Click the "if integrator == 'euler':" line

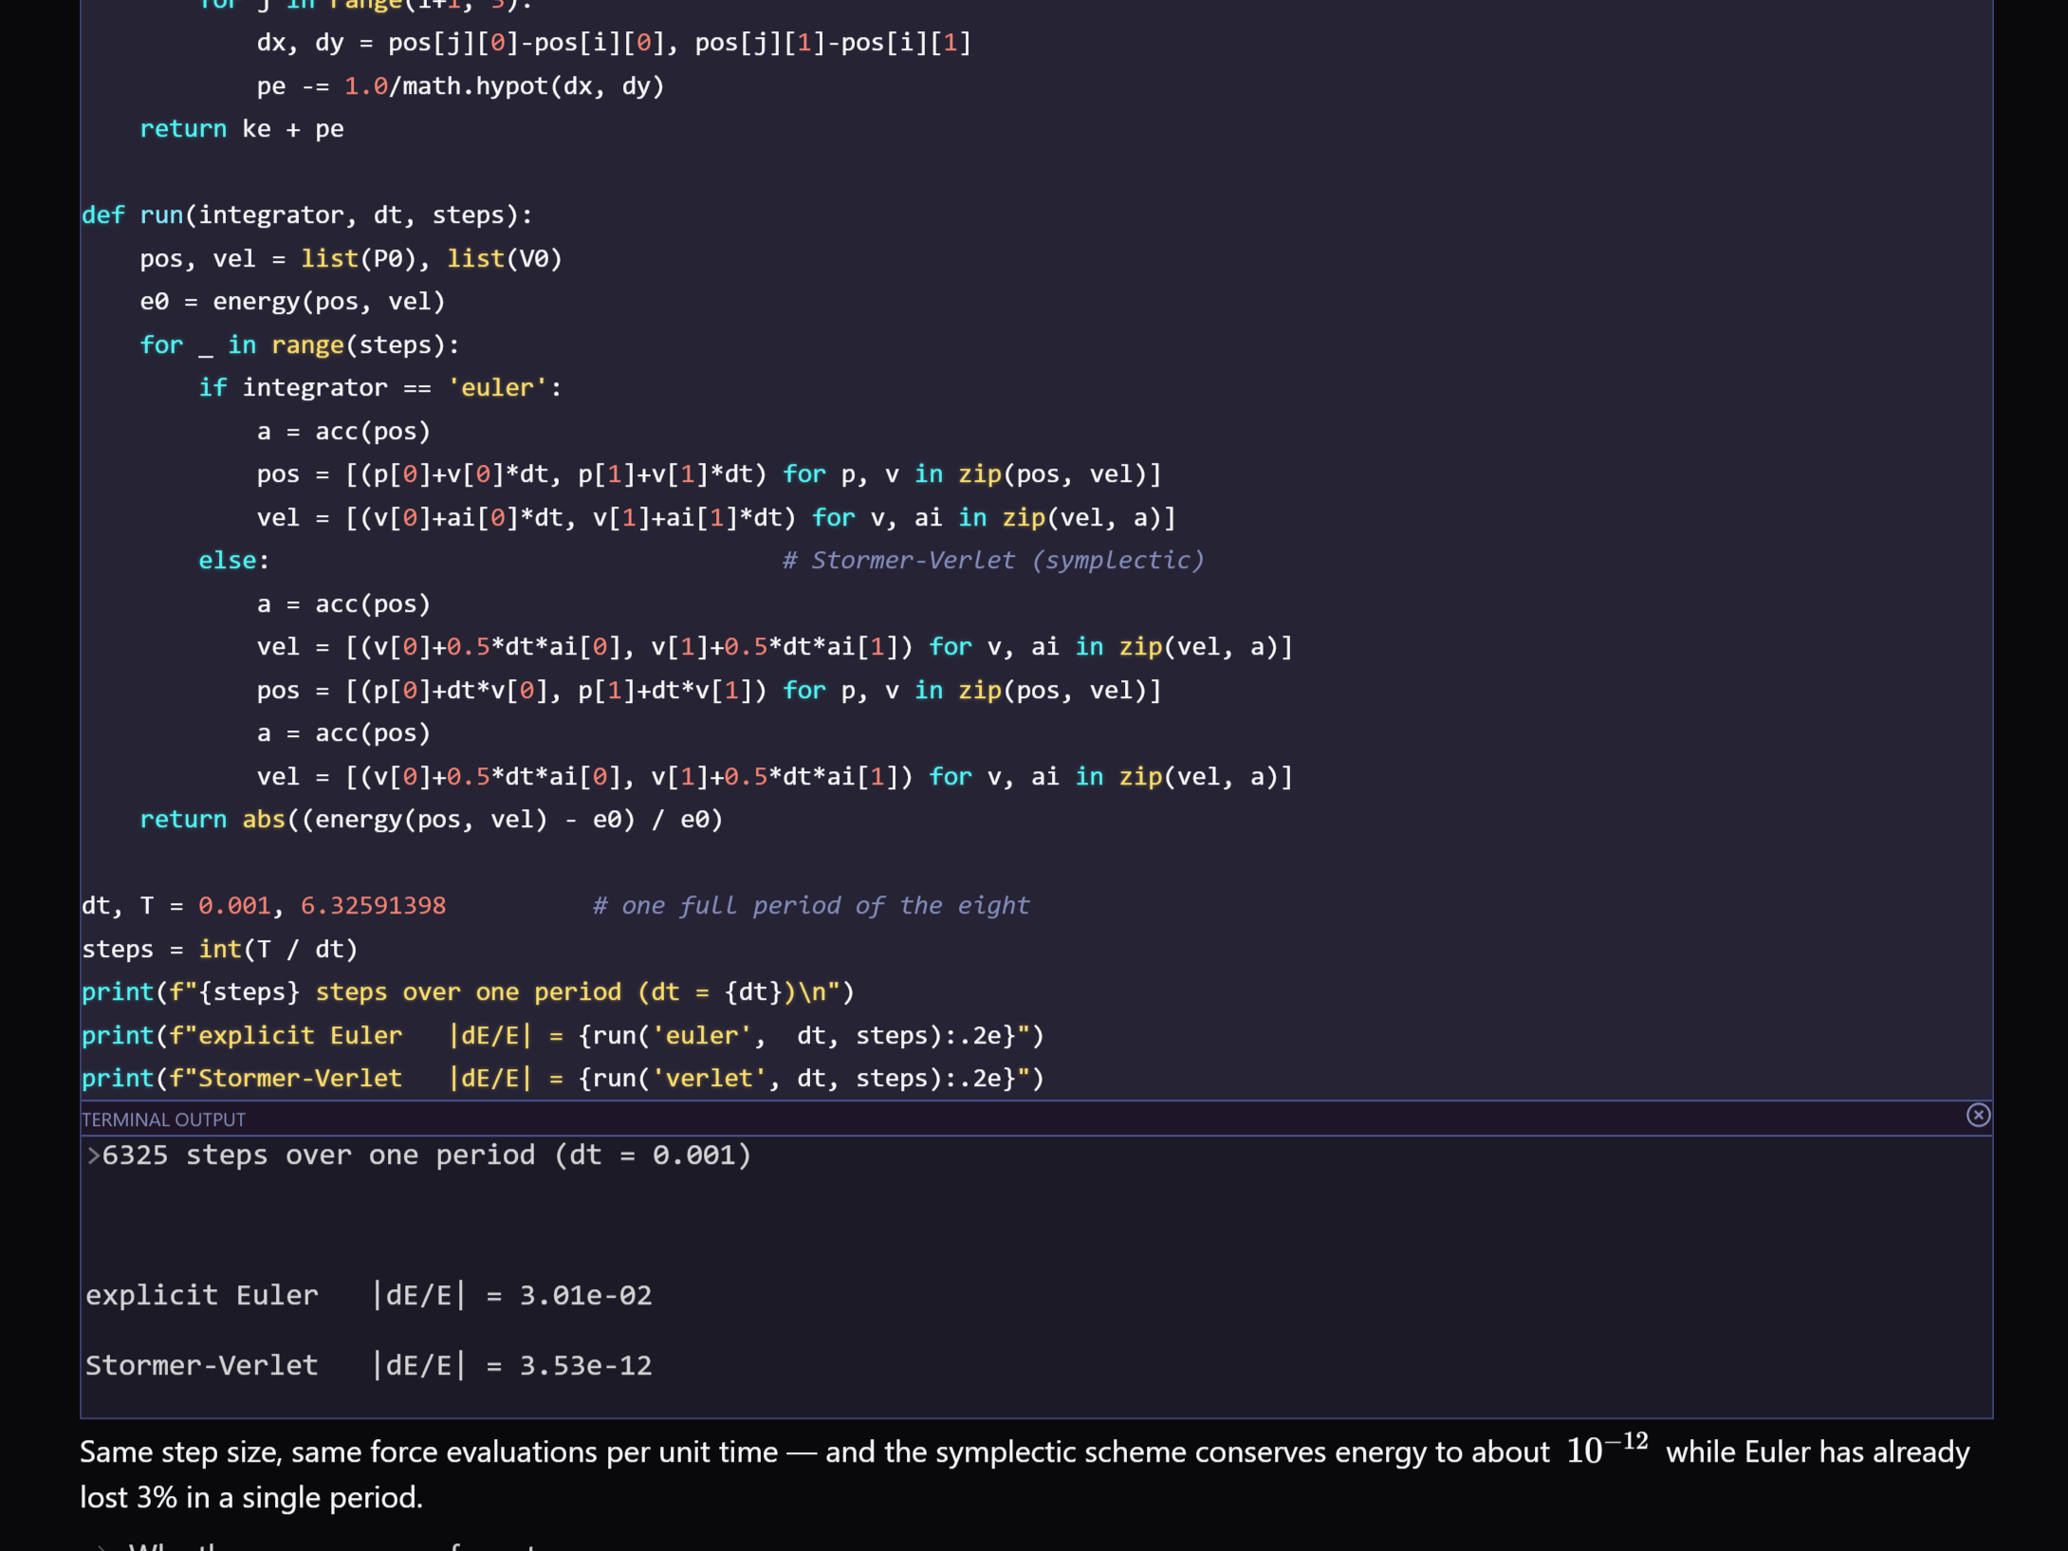point(380,388)
